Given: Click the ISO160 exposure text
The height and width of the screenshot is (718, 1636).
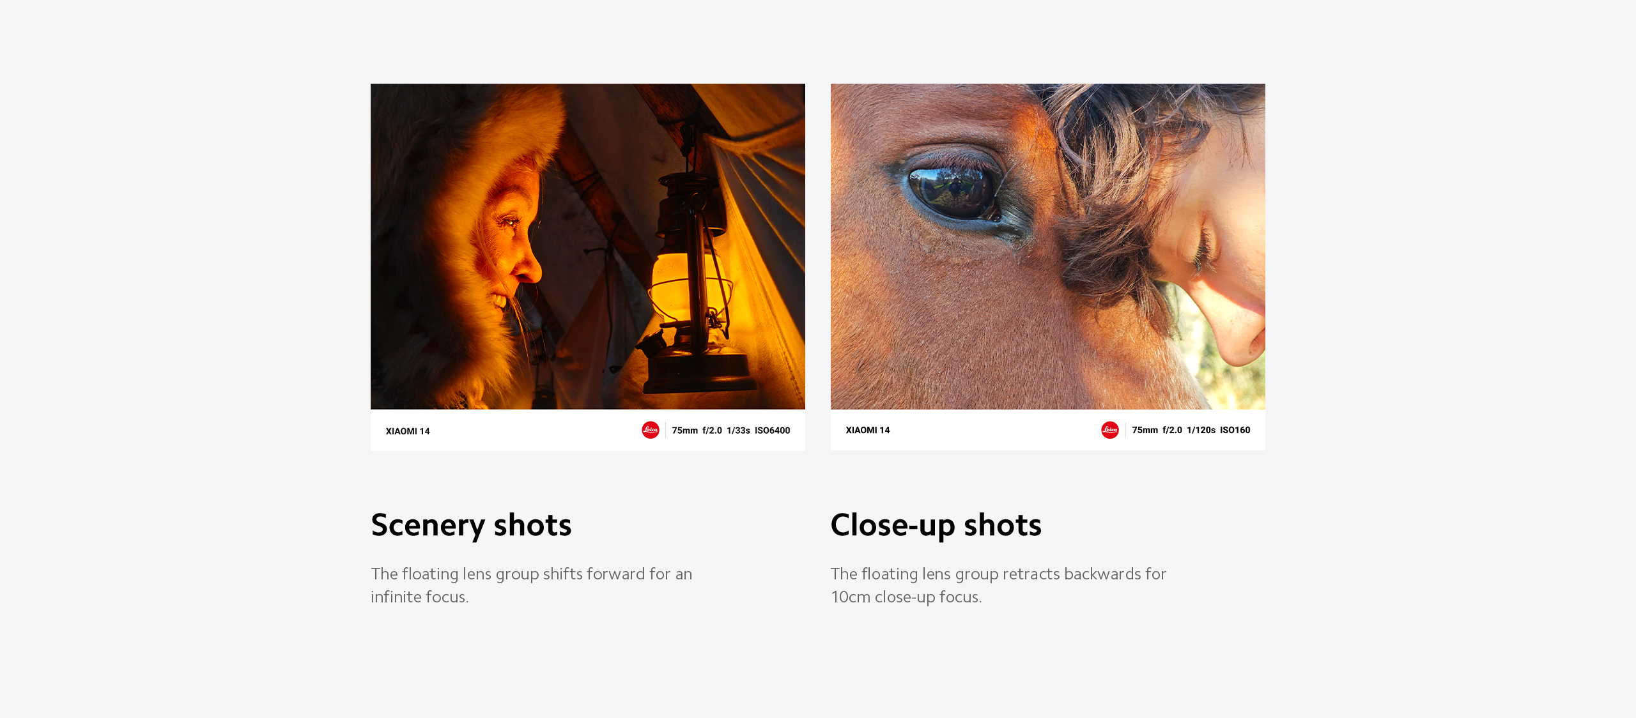Looking at the screenshot, I should [1235, 430].
